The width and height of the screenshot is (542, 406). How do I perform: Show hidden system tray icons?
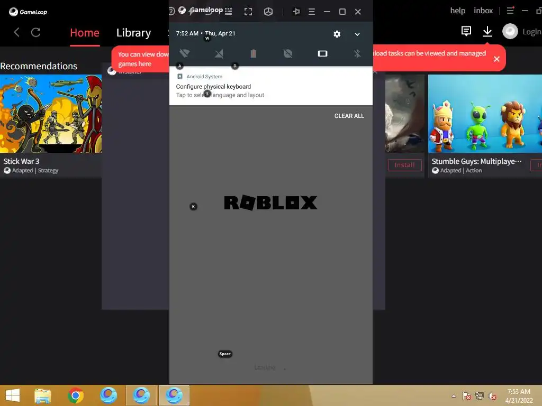tap(454, 396)
